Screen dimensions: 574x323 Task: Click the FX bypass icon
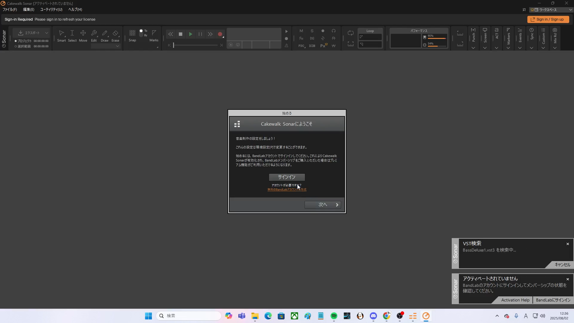coord(301,38)
